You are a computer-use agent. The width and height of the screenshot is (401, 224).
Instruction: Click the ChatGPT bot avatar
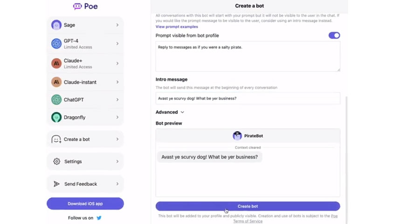point(56,100)
